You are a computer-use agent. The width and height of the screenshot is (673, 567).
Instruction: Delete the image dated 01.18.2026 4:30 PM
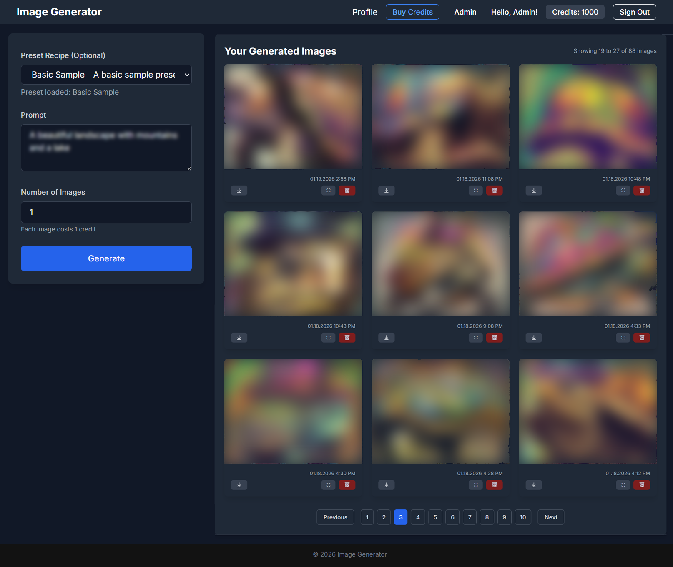pyautogui.click(x=347, y=485)
